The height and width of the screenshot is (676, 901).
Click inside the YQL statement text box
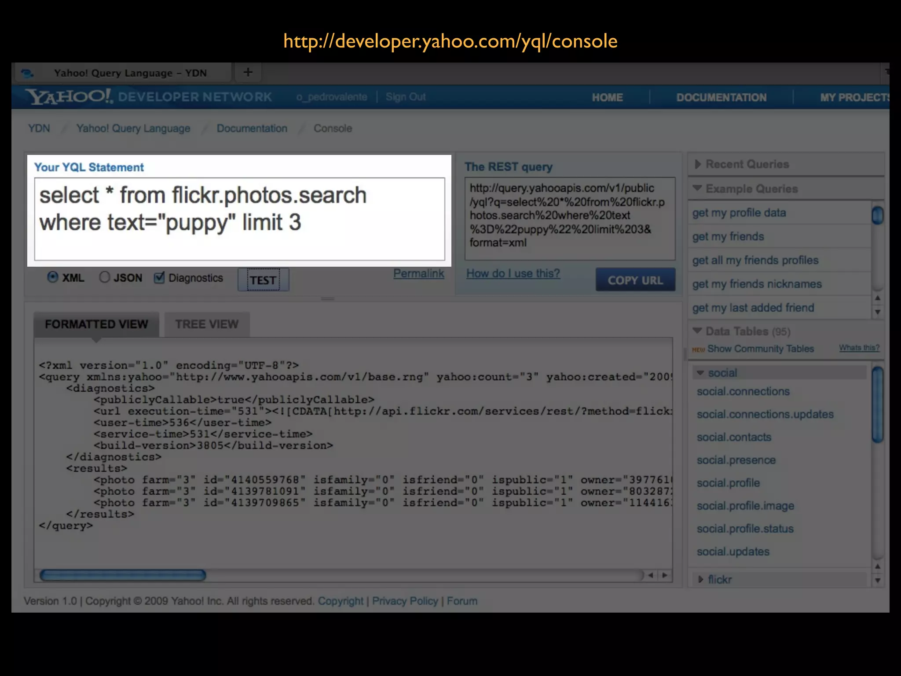point(240,219)
